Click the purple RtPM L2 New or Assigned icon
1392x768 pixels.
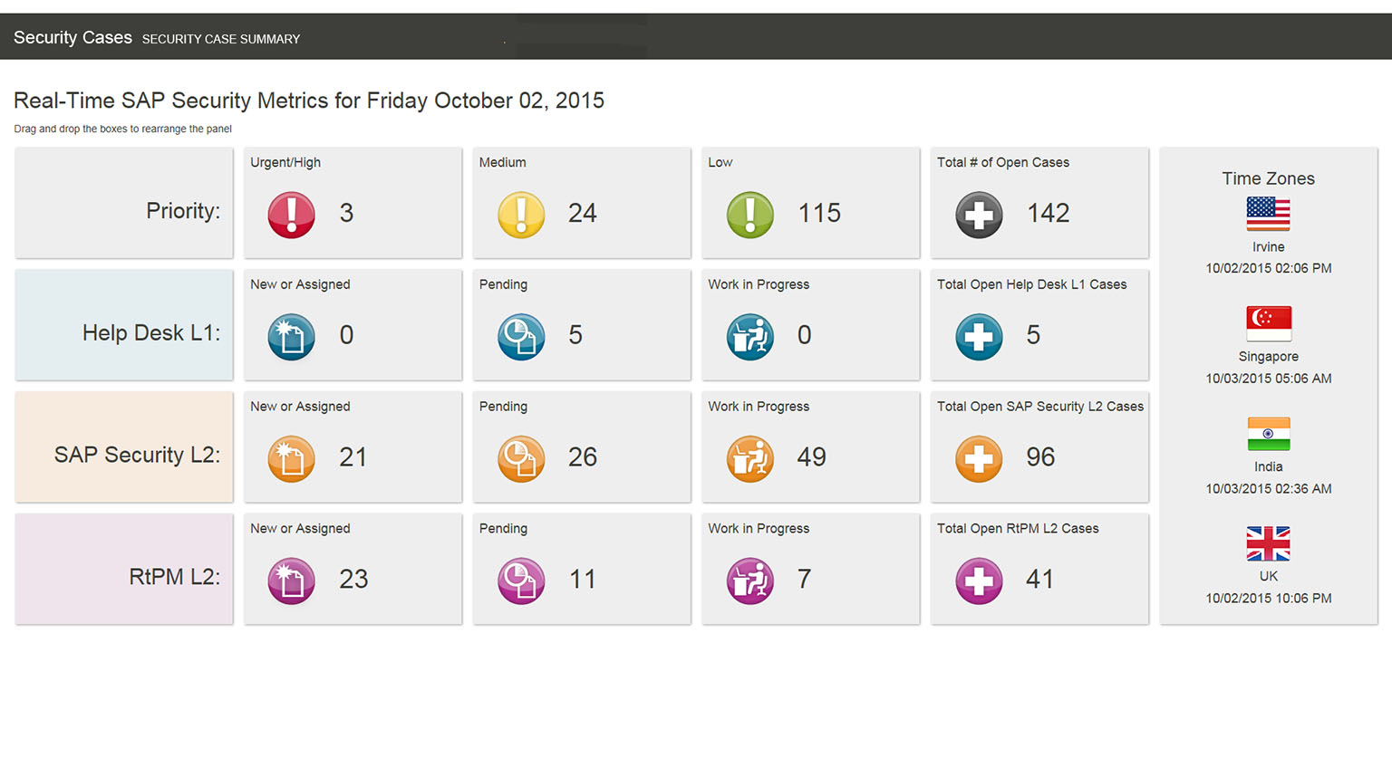[292, 581]
